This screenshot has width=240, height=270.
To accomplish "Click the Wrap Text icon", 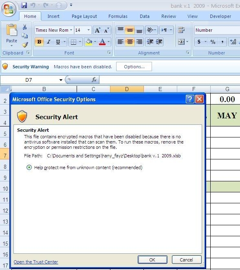I will tap(181, 30).
